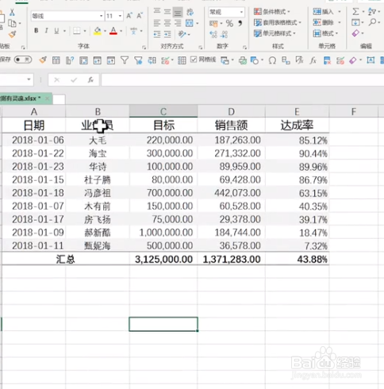
Task: Select the 日期 header cell
Action: (x=34, y=125)
